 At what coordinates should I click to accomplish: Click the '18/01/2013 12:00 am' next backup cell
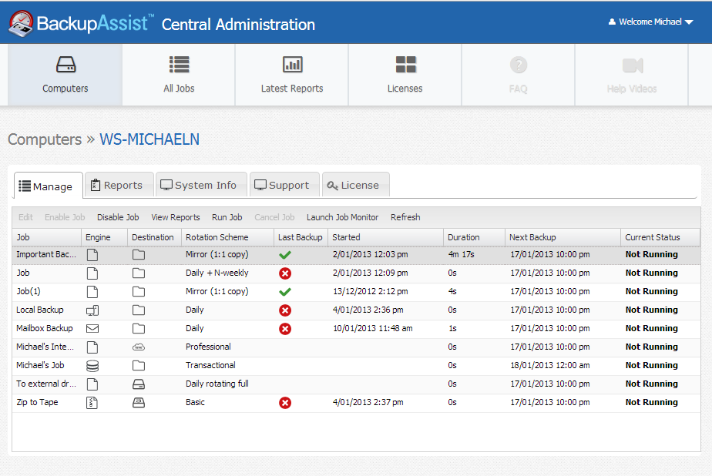(x=550, y=365)
